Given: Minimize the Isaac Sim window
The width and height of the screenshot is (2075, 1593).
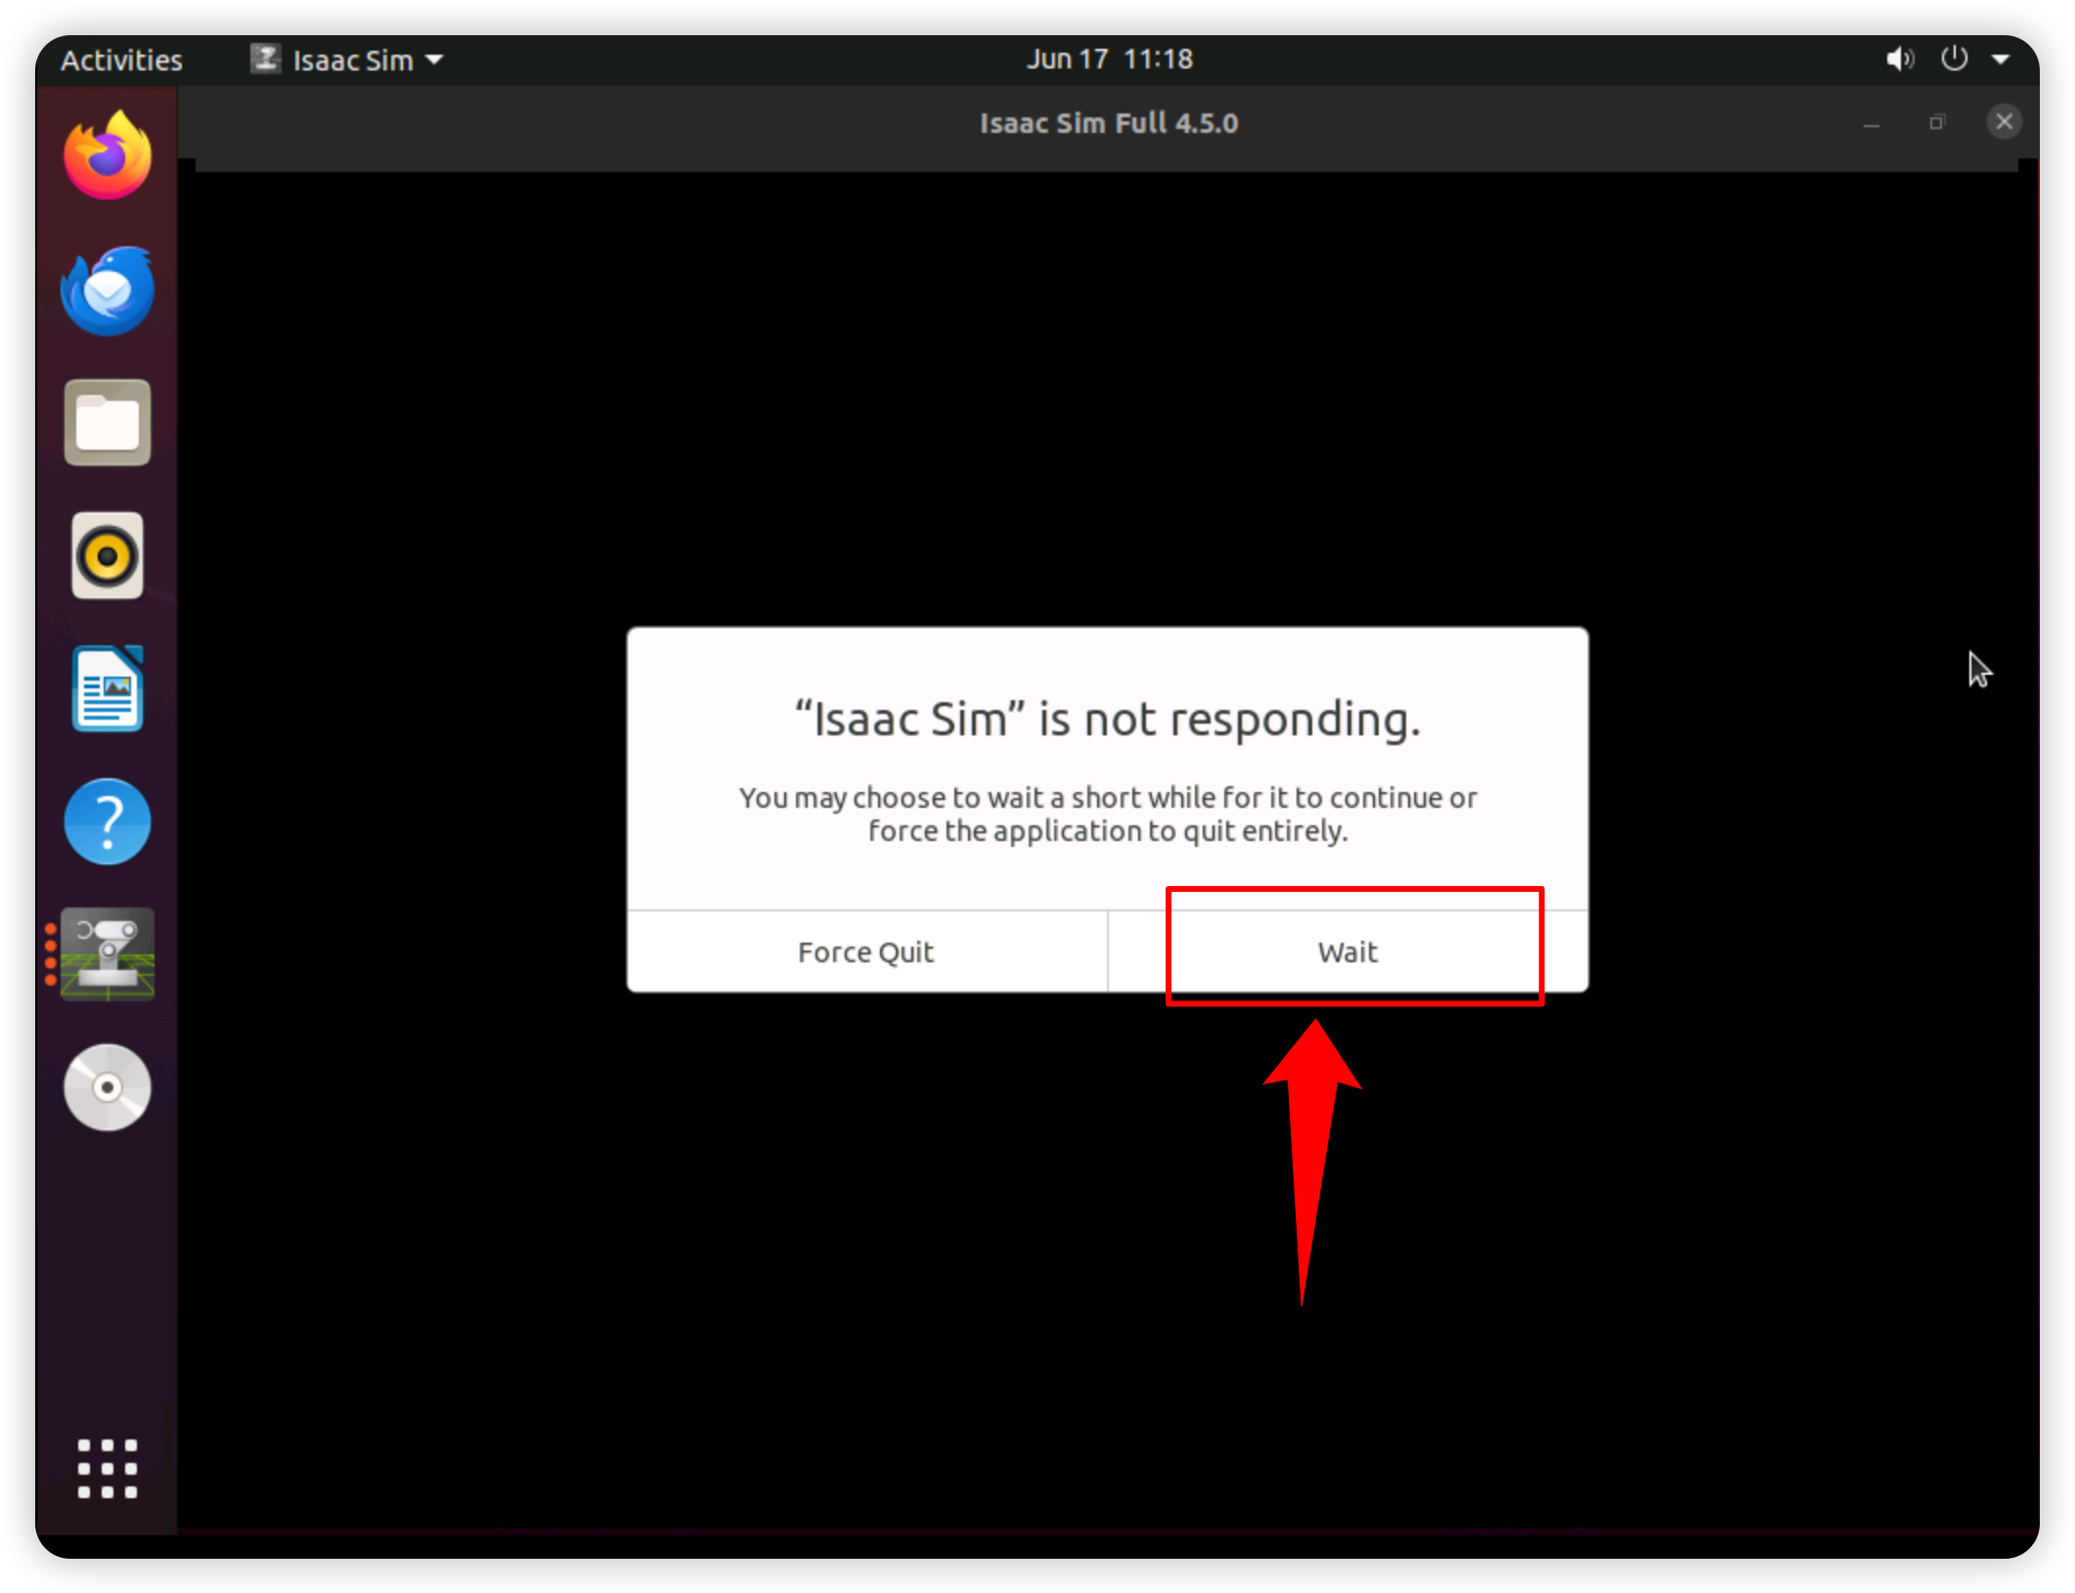Looking at the screenshot, I should click(1872, 123).
